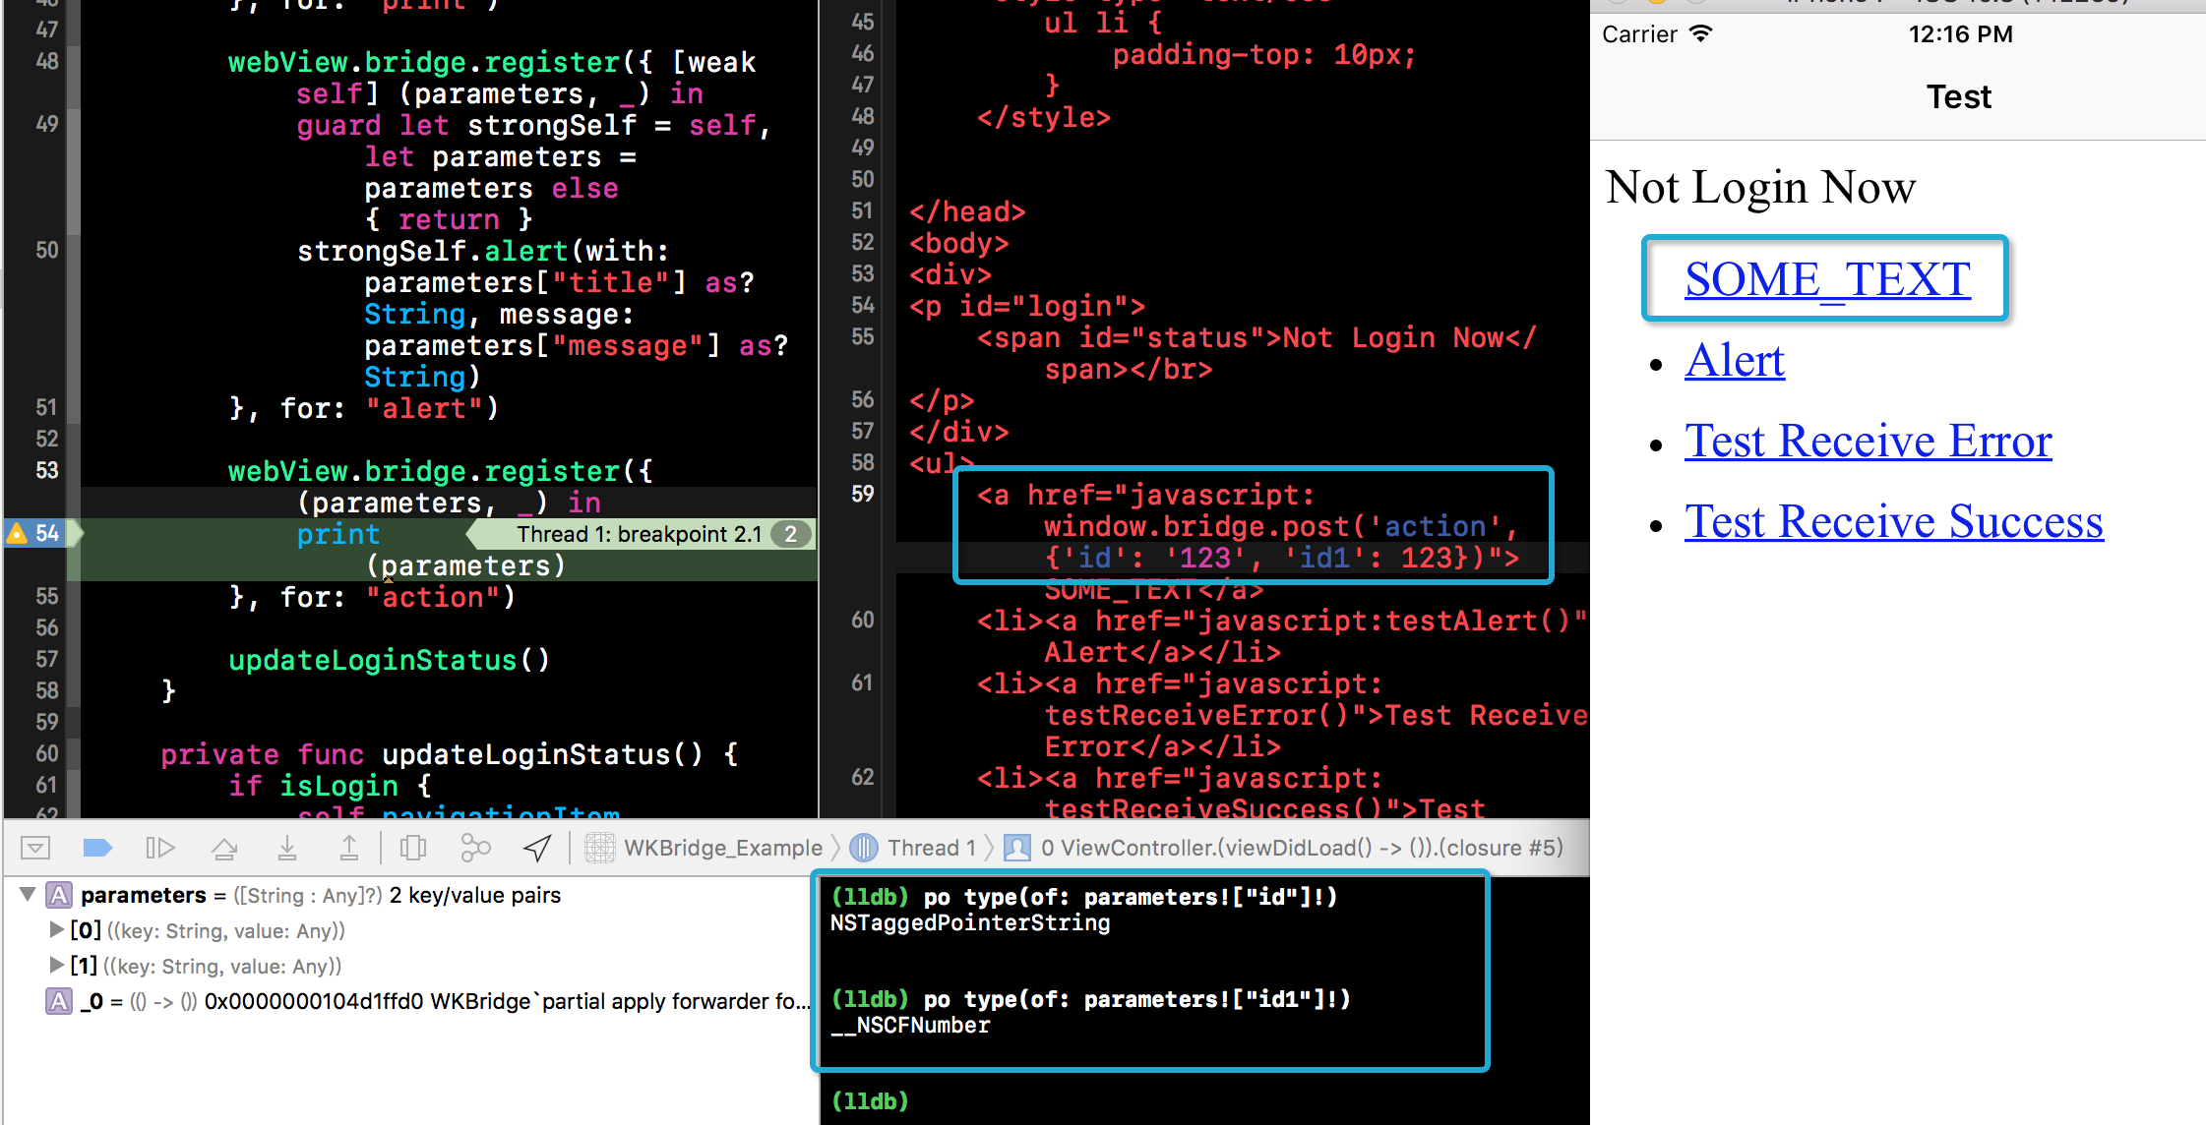Expand the [1] key/value entry

tap(57, 966)
